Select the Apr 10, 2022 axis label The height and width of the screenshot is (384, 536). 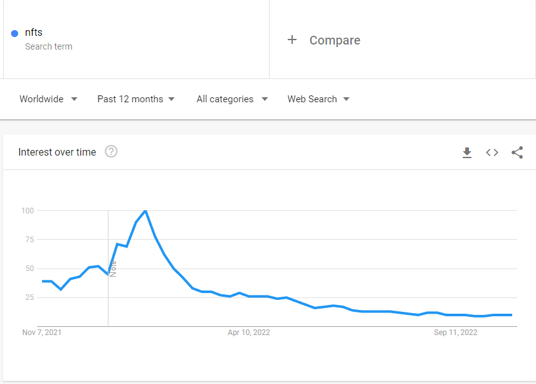(x=249, y=333)
